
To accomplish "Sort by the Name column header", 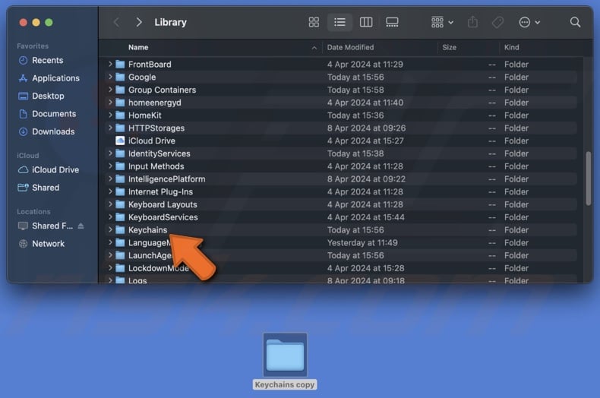I will tap(138, 47).
